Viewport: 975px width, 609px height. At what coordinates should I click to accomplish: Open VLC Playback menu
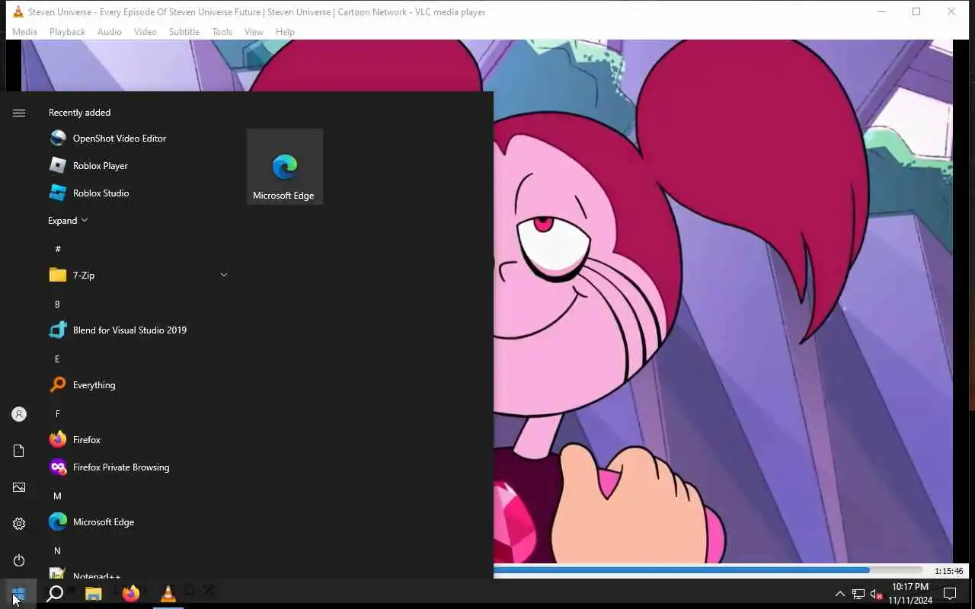point(67,32)
